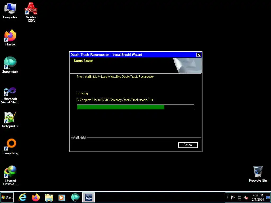Screen dimensions: 271x203
Task: Select the Microsoft Visual Studio shortcut
Action: click(x=10, y=95)
